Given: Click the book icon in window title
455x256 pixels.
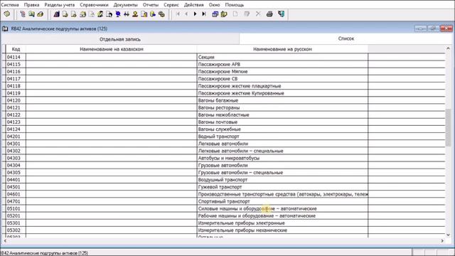Looking at the screenshot, I should pos(5,28).
